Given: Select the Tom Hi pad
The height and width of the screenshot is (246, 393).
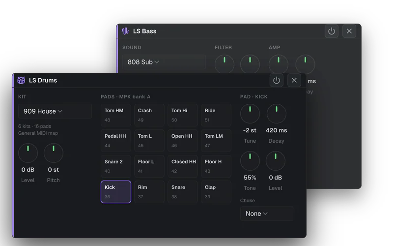Looking at the screenshot, I should coord(182,115).
